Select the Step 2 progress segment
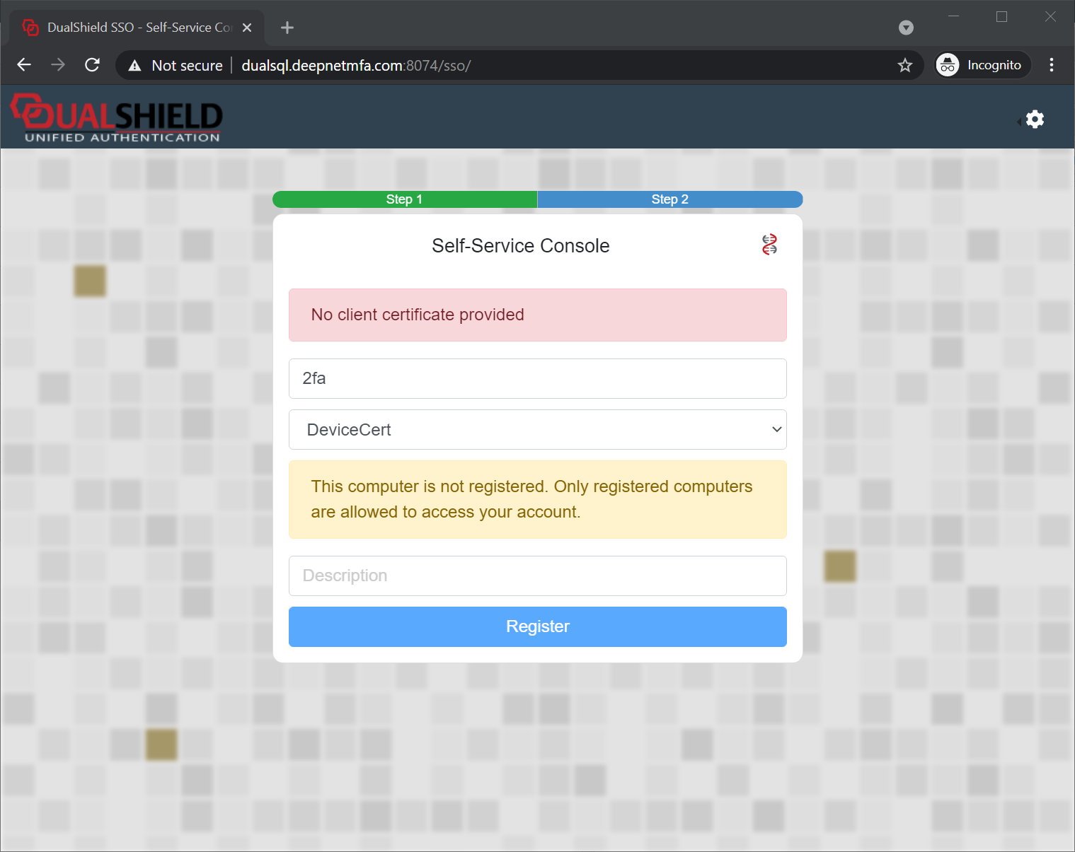1075x852 pixels. tap(670, 199)
